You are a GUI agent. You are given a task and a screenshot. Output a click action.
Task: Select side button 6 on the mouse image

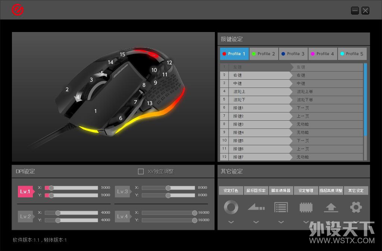tap(120, 118)
